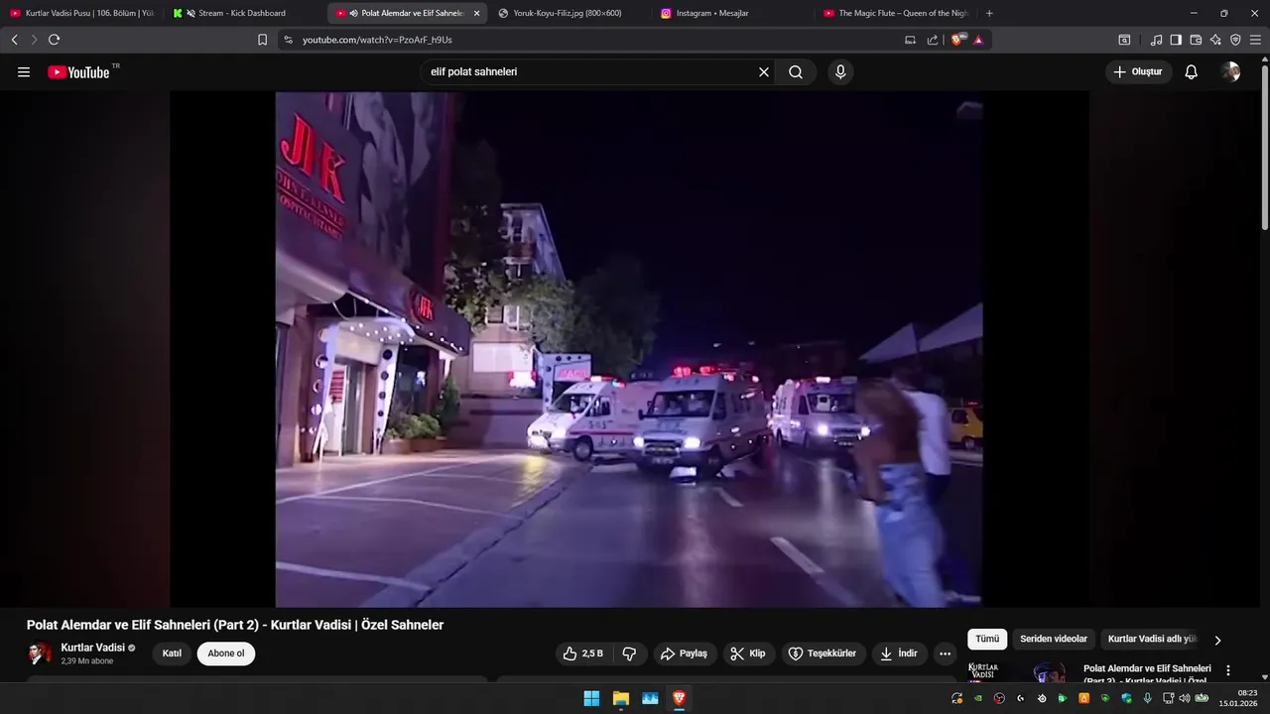Subscribe with the Abone ol button
This screenshot has width=1270, height=714.
(226, 654)
